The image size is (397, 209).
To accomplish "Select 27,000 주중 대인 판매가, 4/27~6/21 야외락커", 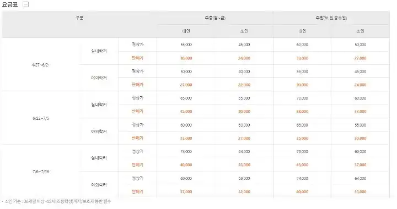I will [186, 85].
